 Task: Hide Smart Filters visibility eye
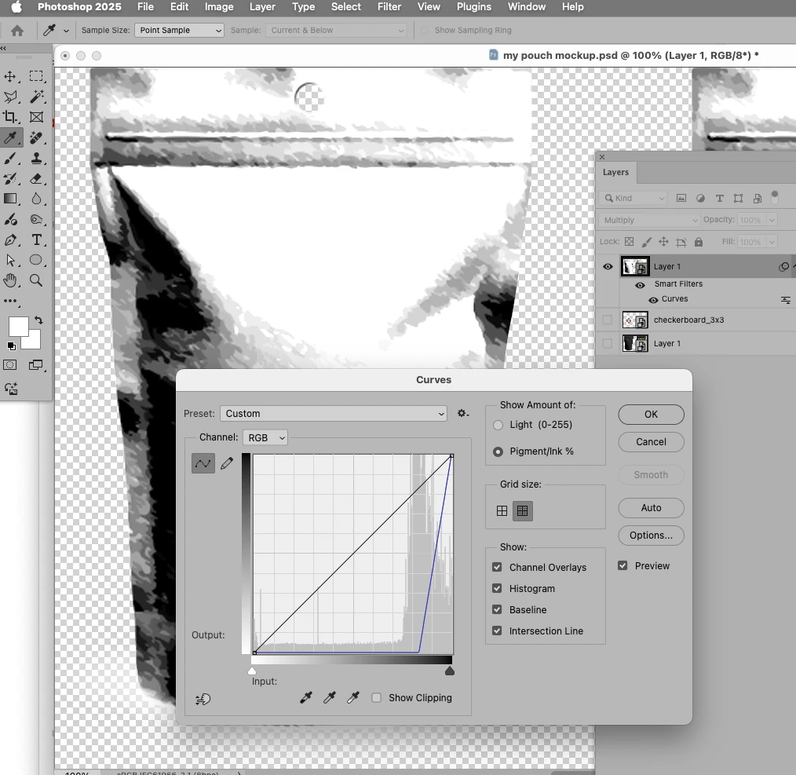pyautogui.click(x=640, y=285)
